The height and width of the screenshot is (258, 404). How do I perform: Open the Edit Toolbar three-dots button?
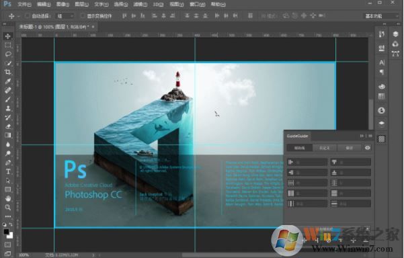[x=8, y=216]
